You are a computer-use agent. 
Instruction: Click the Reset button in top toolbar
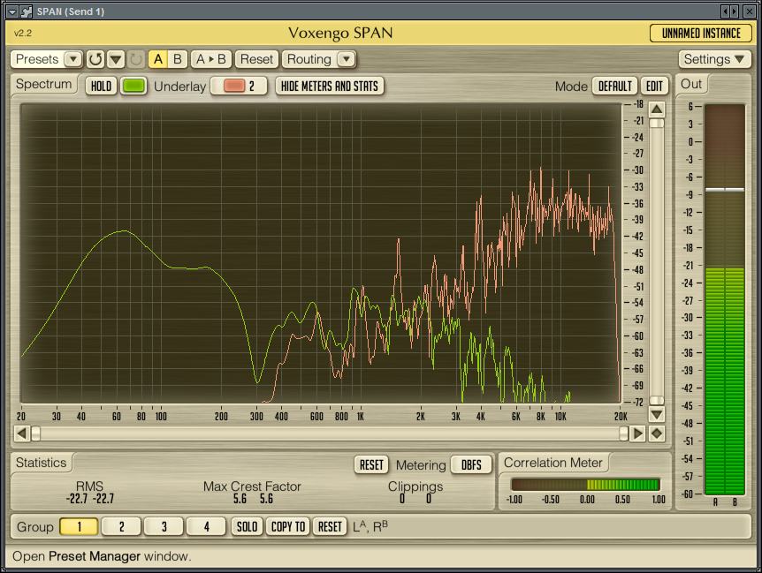[x=256, y=59]
